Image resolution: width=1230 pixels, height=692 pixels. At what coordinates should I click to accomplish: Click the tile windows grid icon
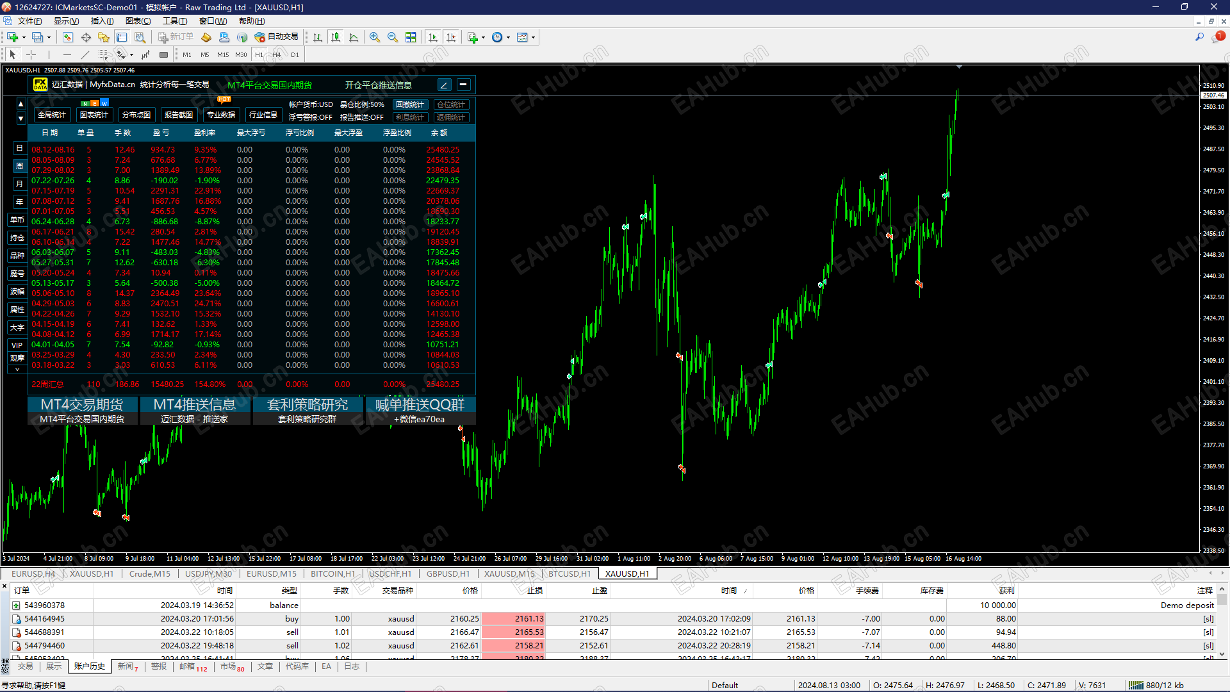click(411, 37)
